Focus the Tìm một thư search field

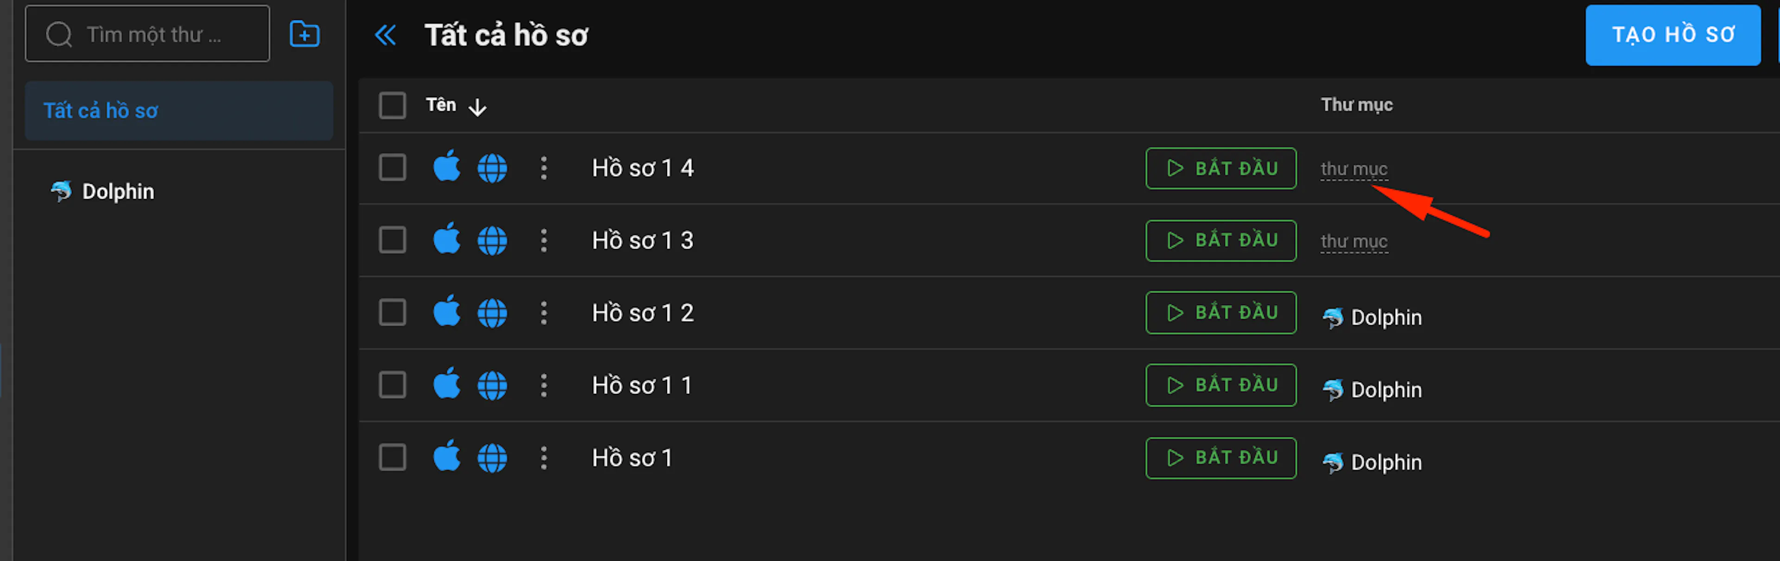(x=147, y=34)
